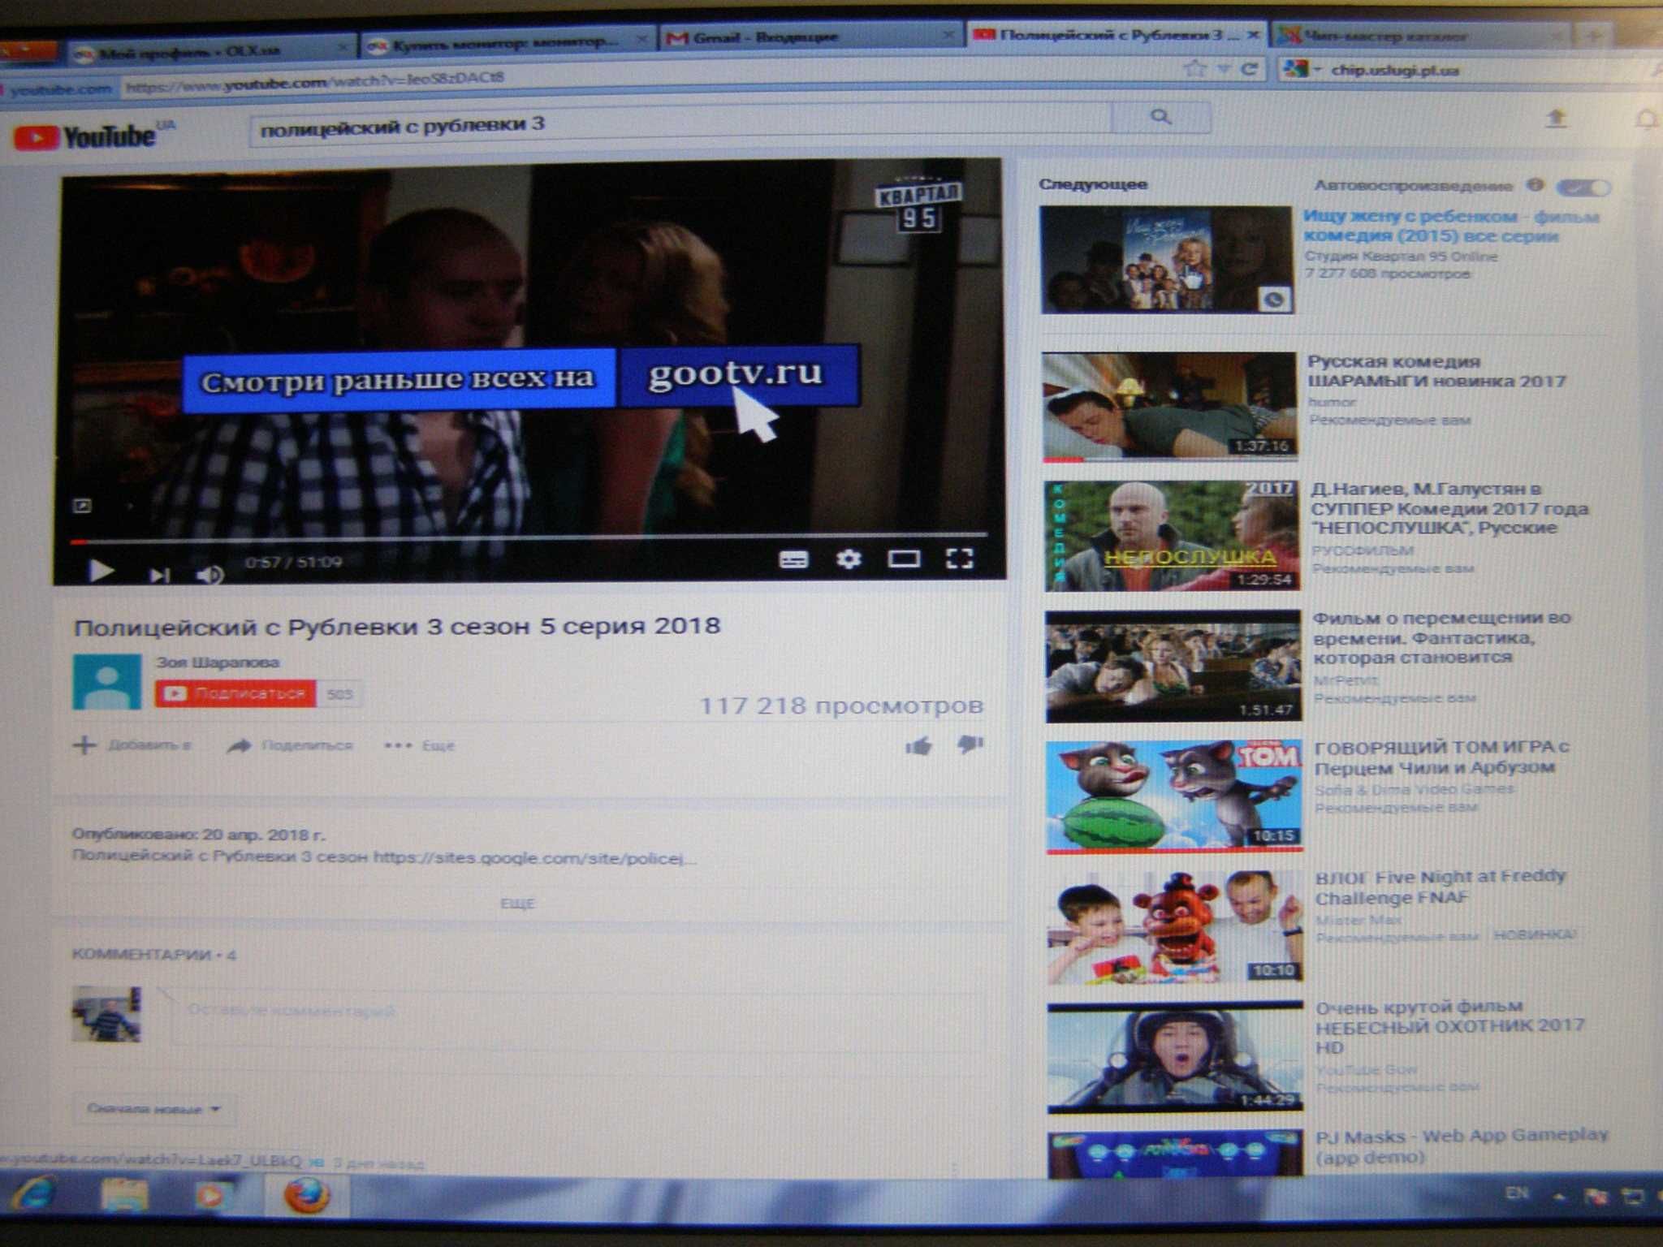Open the Сначала новые sort dropdown
This screenshot has width=1663, height=1247.
(153, 1108)
